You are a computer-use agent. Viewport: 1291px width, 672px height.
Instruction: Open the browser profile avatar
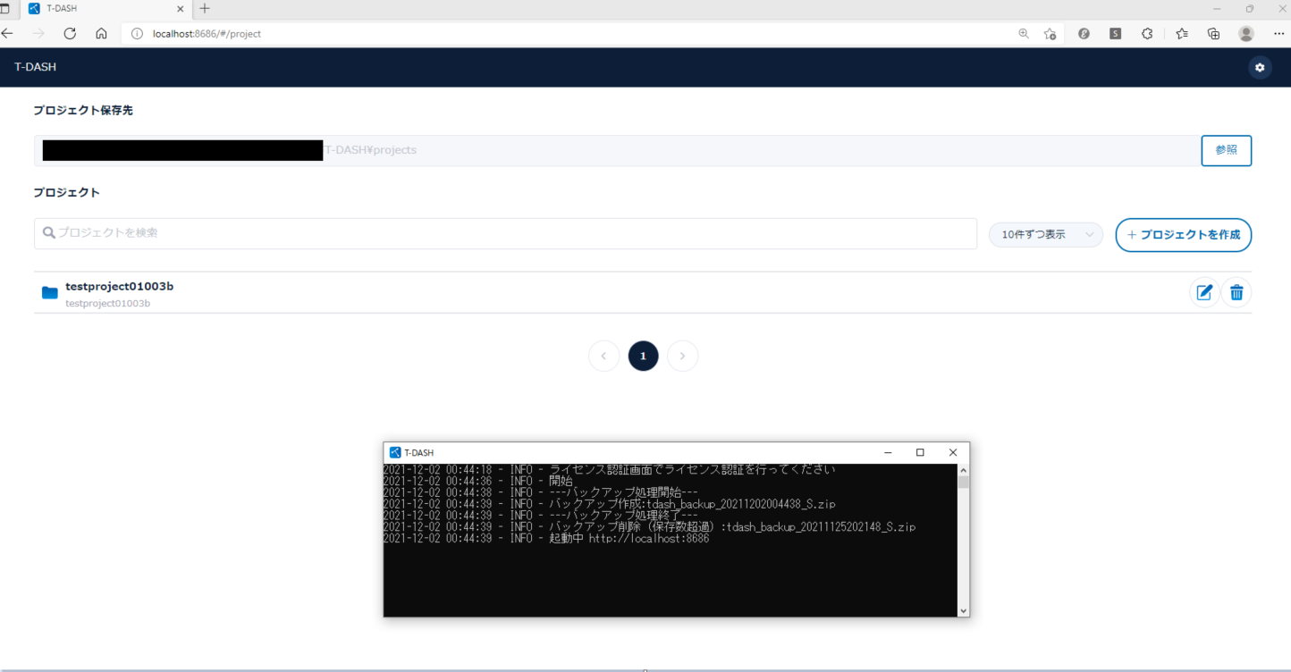pos(1246,34)
